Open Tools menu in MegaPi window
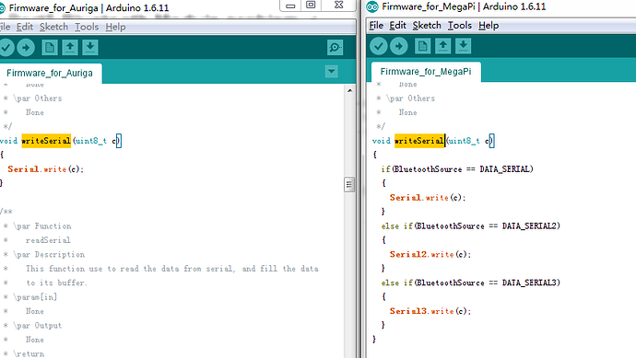This screenshot has width=636, height=358. point(460,26)
